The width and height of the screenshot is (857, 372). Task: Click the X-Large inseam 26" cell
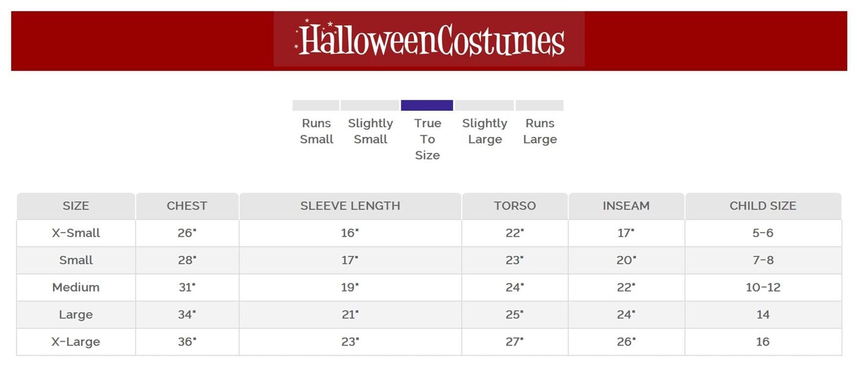(626, 342)
